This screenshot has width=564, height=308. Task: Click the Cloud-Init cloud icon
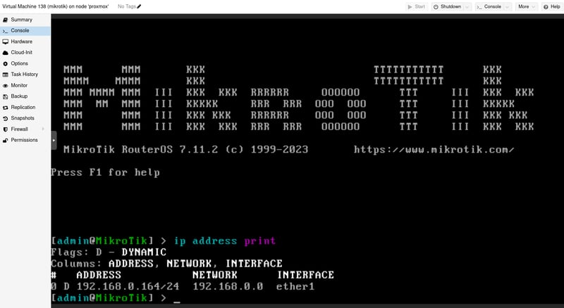[6, 53]
